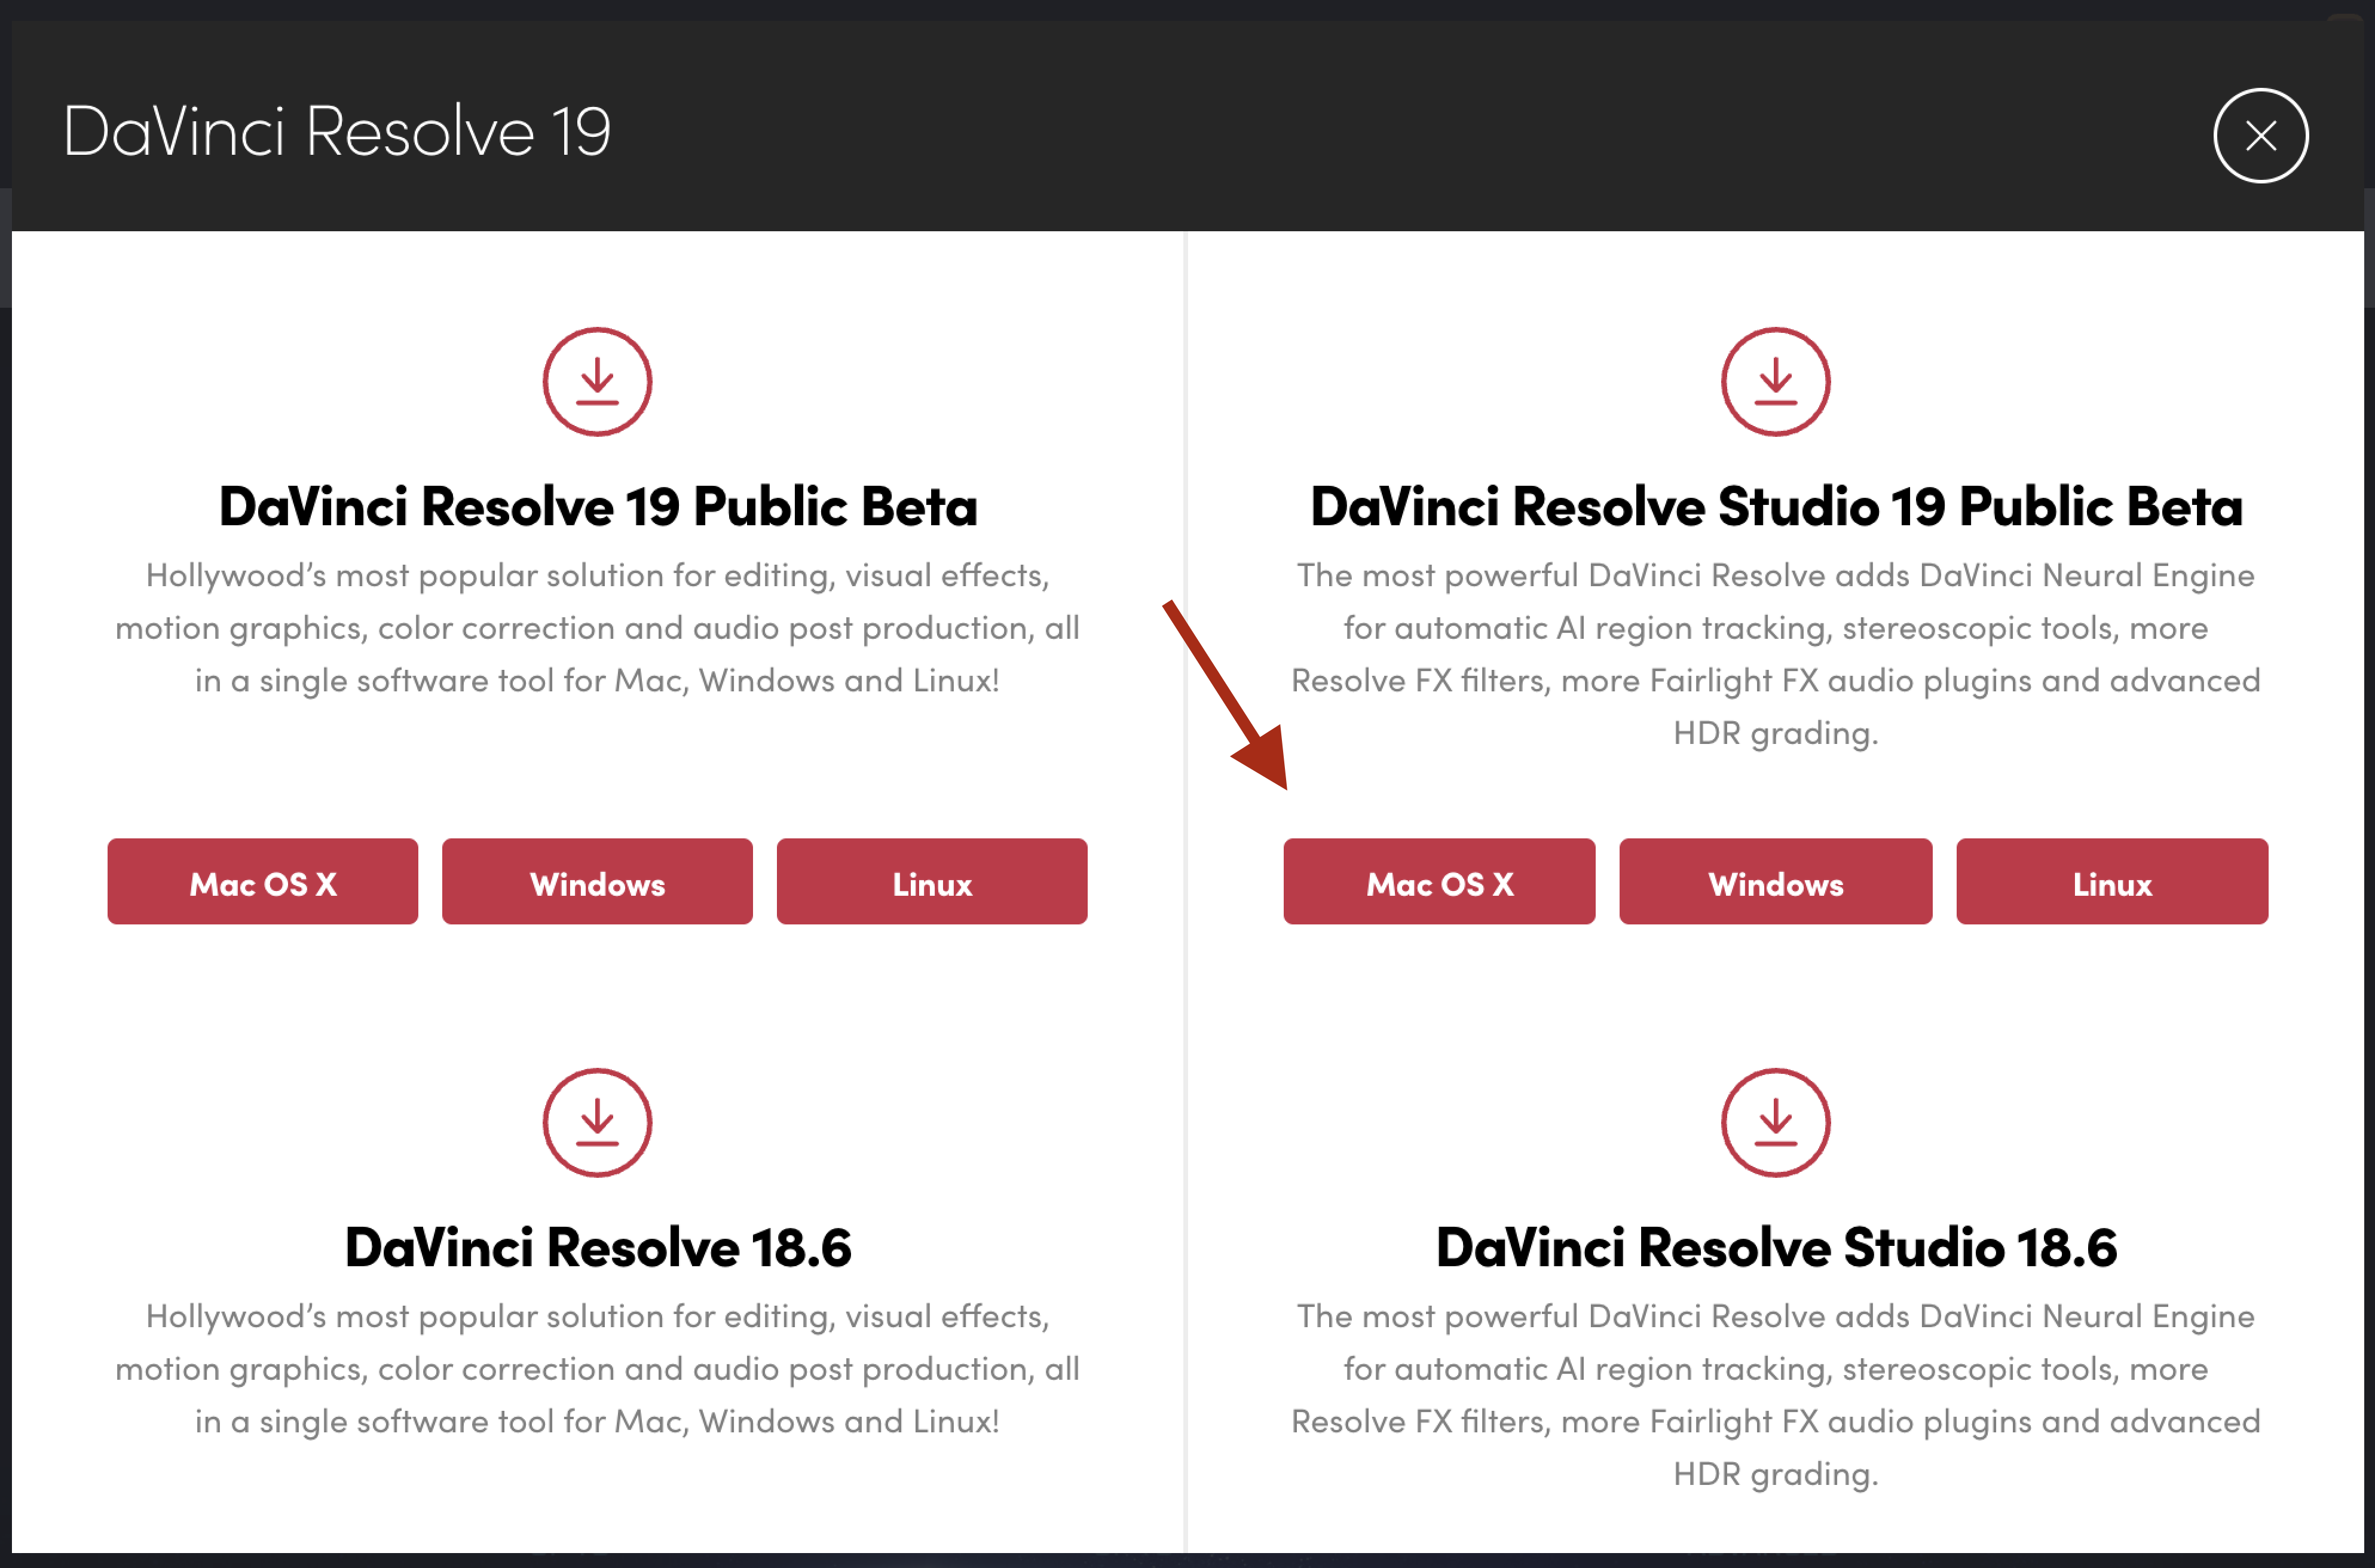Screen dimensions: 2375x1568
Task: Click download icon above Resolve Studio 19 Public Beta
Action: (x=1775, y=382)
